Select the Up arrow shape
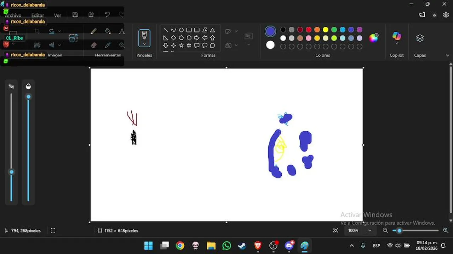This screenshot has width=453, height=254. (212, 38)
